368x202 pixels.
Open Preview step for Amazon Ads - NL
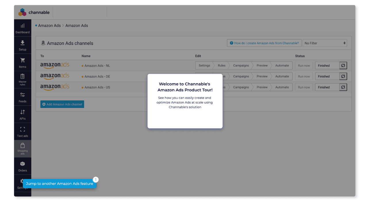coord(262,65)
